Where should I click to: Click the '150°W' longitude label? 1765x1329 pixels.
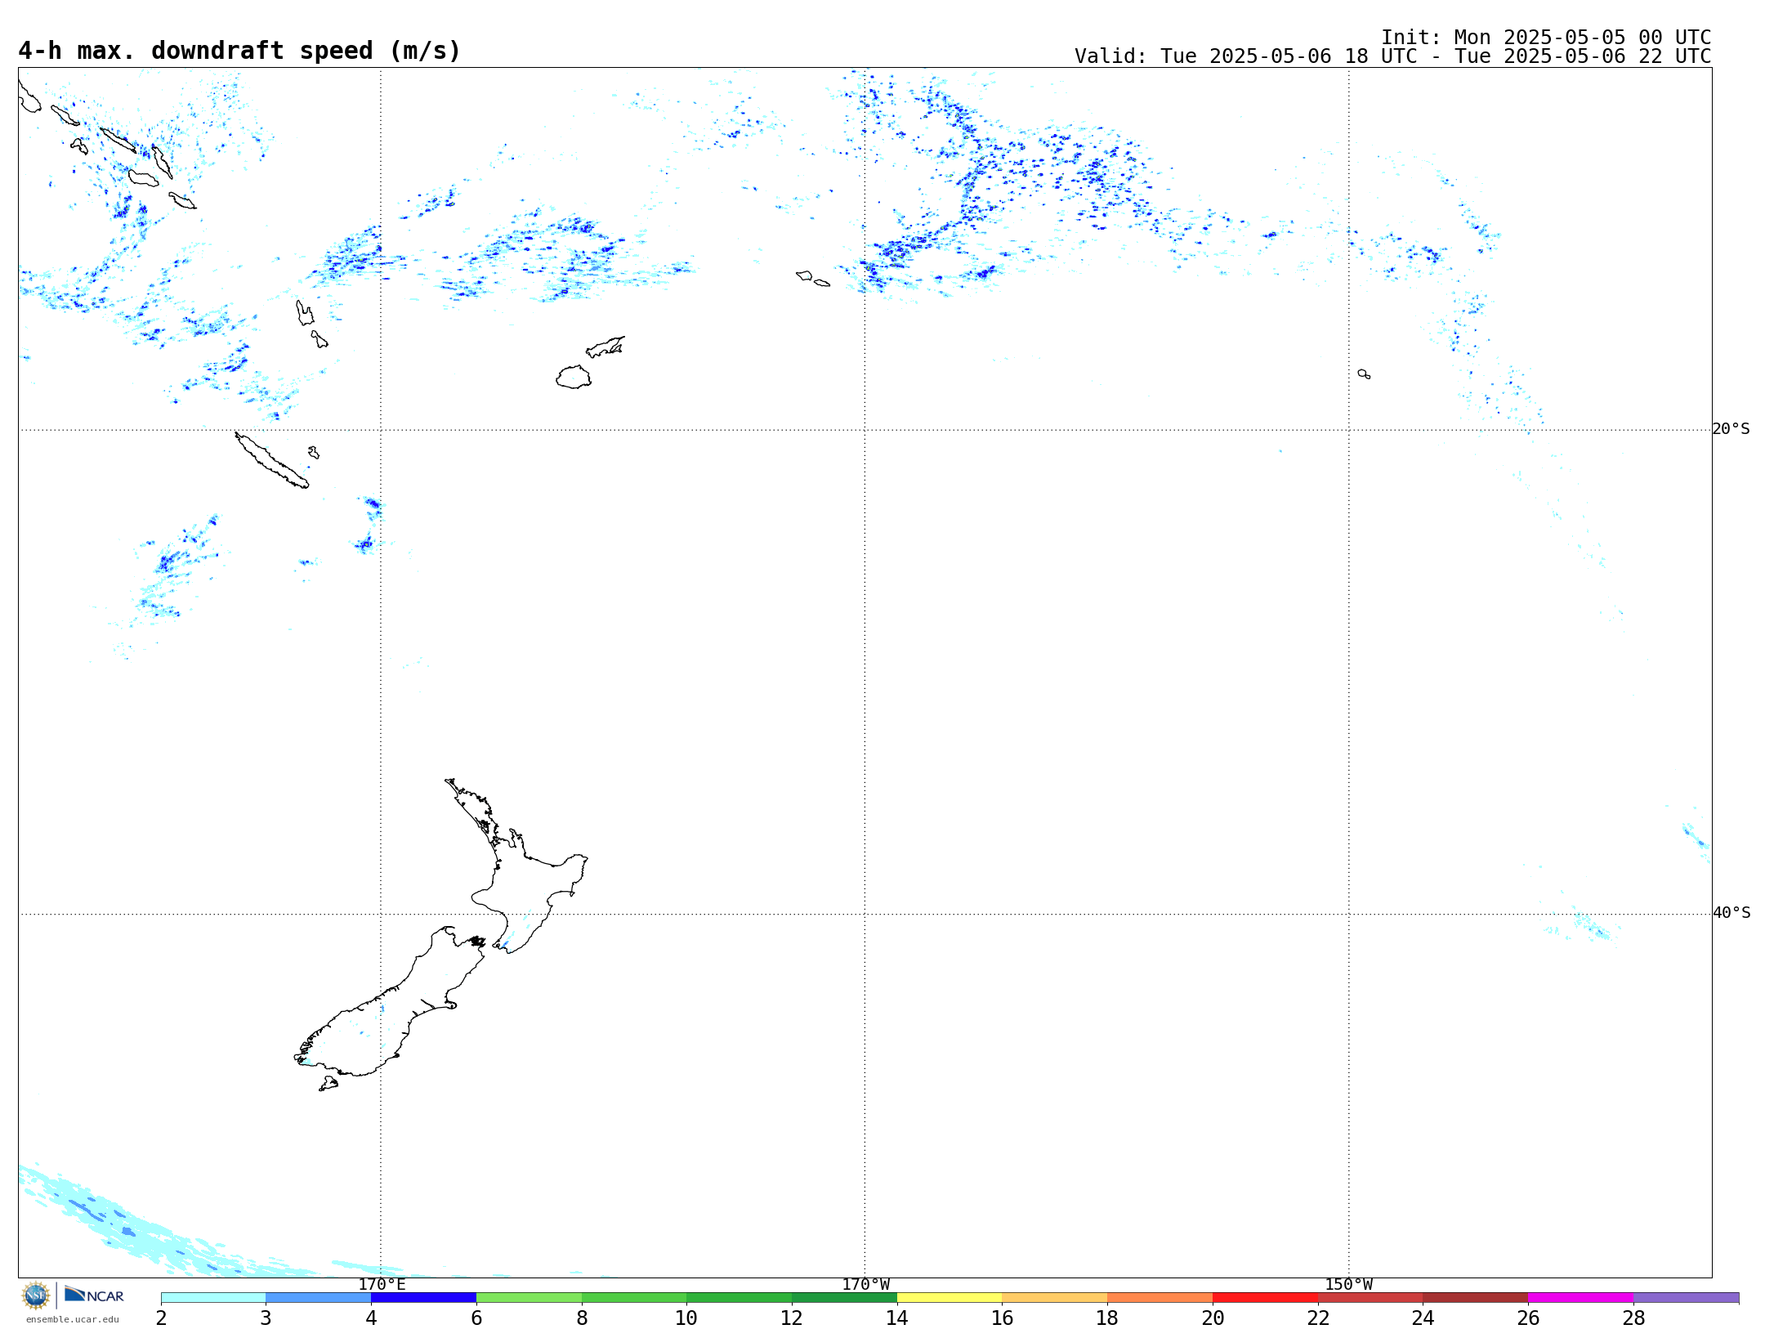tap(1348, 1285)
